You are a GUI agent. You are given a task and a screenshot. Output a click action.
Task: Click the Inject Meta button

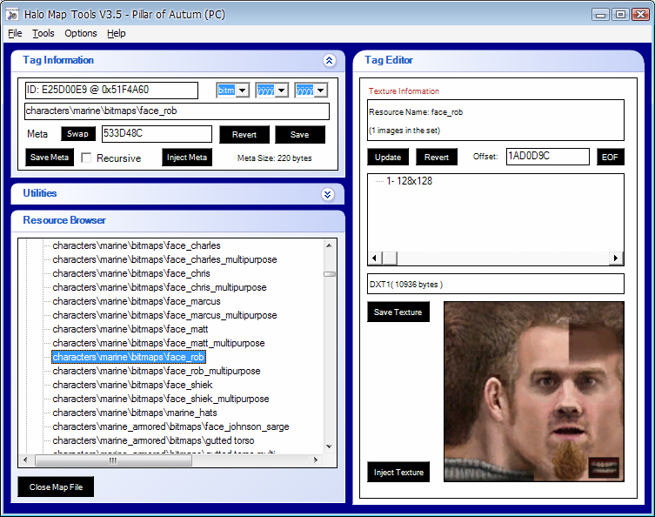[x=187, y=158]
